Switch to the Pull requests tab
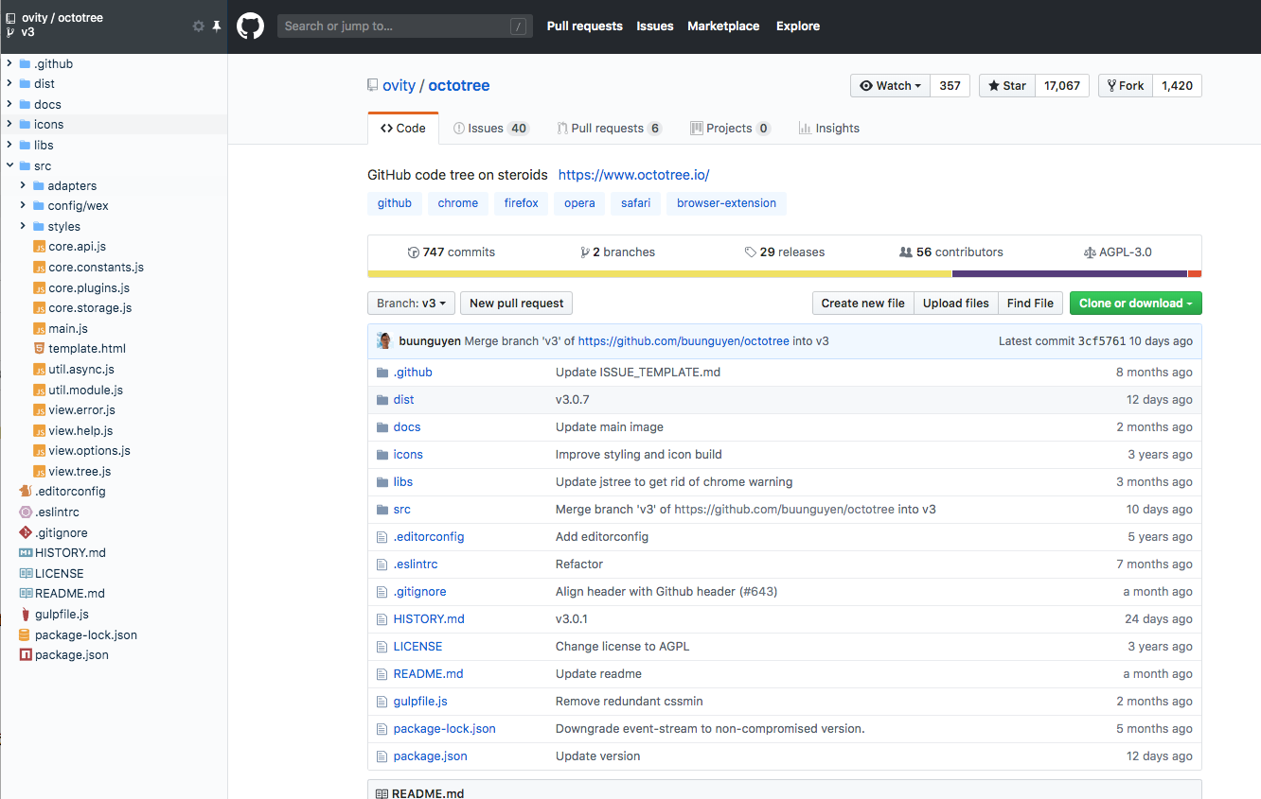The width and height of the screenshot is (1261, 799). click(x=609, y=129)
